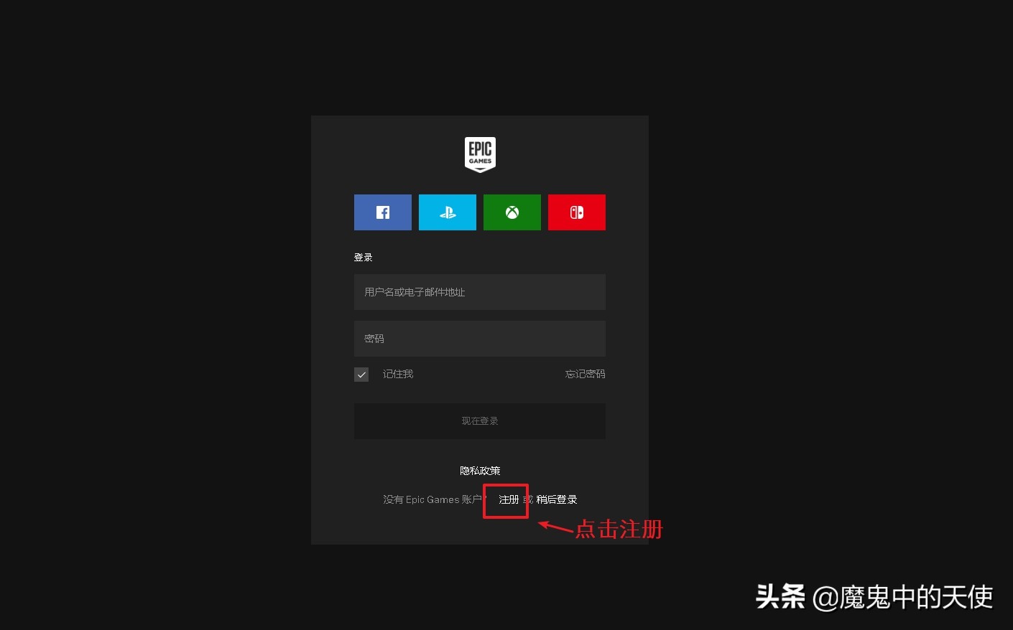
Task: Focus the 密码 password field
Action: tap(480, 339)
